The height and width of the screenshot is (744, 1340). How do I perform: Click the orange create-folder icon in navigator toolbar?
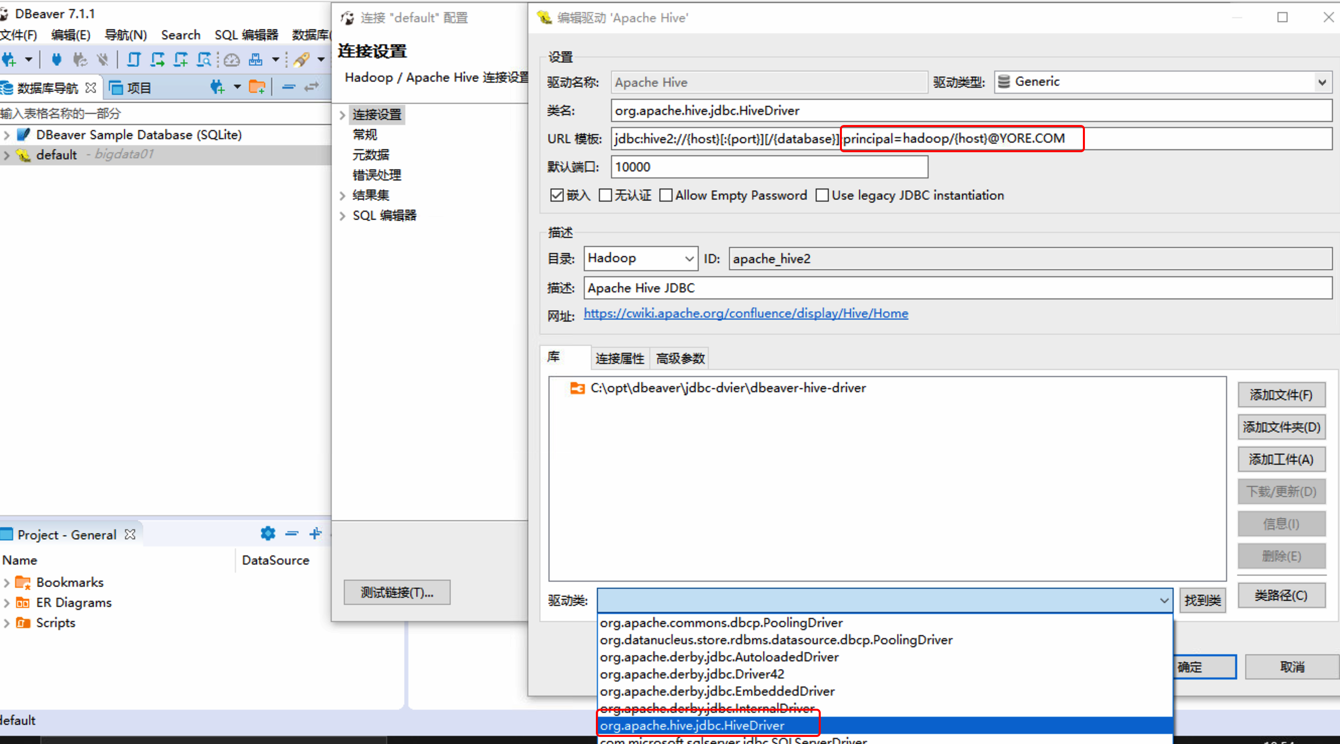[x=257, y=87]
